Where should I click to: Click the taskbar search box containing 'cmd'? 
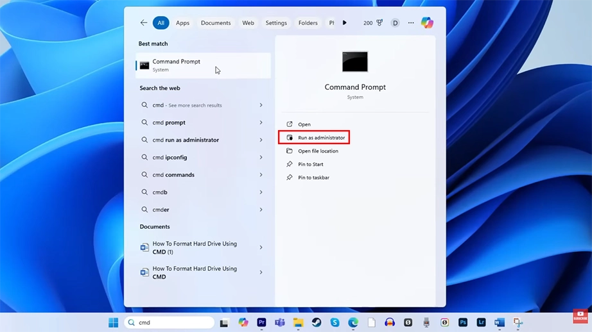[169, 322]
